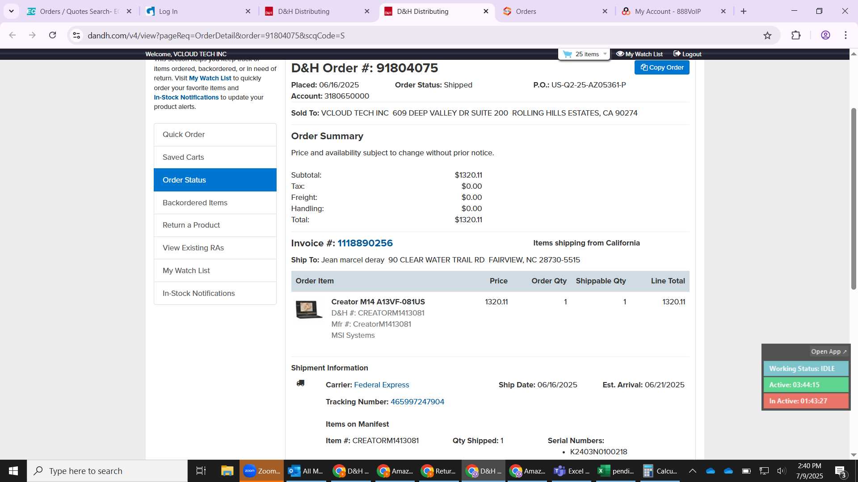Image resolution: width=858 pixels, height=482 pixels.
Task: Click the Copy Order button
Action: 662,67
